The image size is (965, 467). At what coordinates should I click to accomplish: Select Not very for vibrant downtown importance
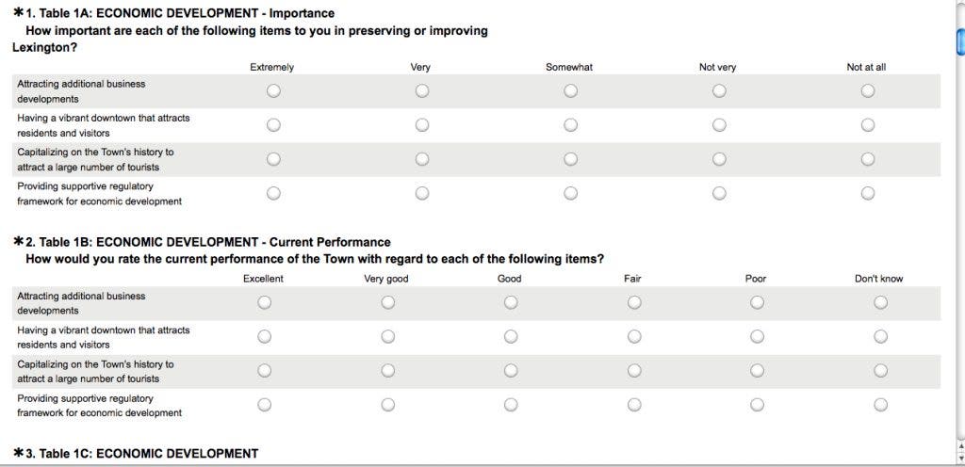pos(719,125)
